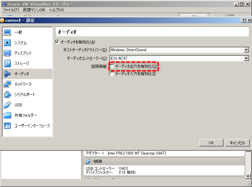Close the centos8 settings dialog
252x187 pixels.
(249, 20)
